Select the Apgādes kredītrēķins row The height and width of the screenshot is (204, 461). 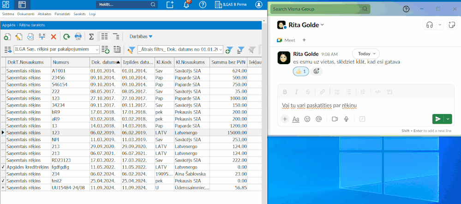coord(132,167)
